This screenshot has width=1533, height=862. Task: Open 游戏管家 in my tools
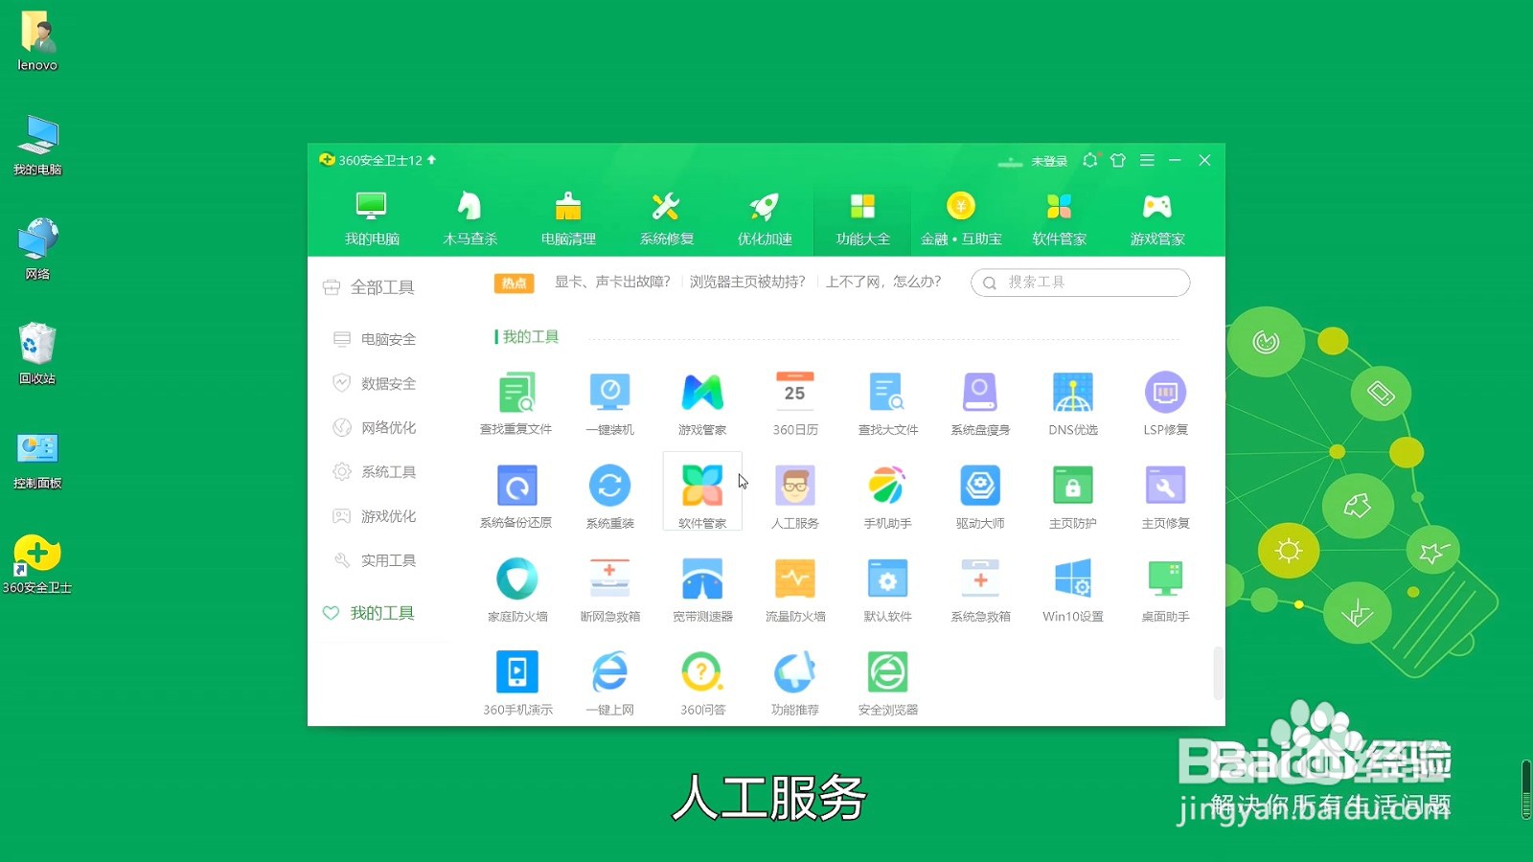[x=702, y=403]
